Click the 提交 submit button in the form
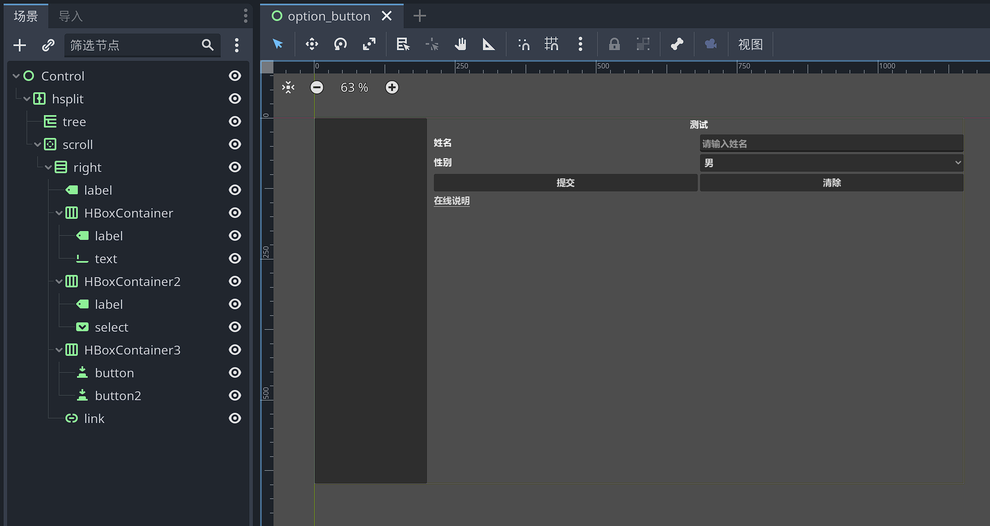 (x=565, y=183)
